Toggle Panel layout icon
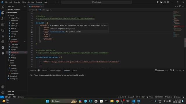The image size is (186, 104). [161, 2]
